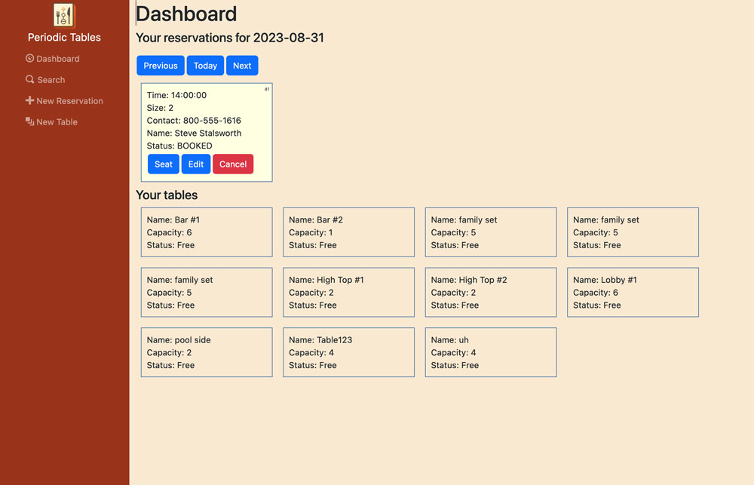The height and width of the screenshot is (485, 754).
Task: Go to New Table page
Action: 57,122
